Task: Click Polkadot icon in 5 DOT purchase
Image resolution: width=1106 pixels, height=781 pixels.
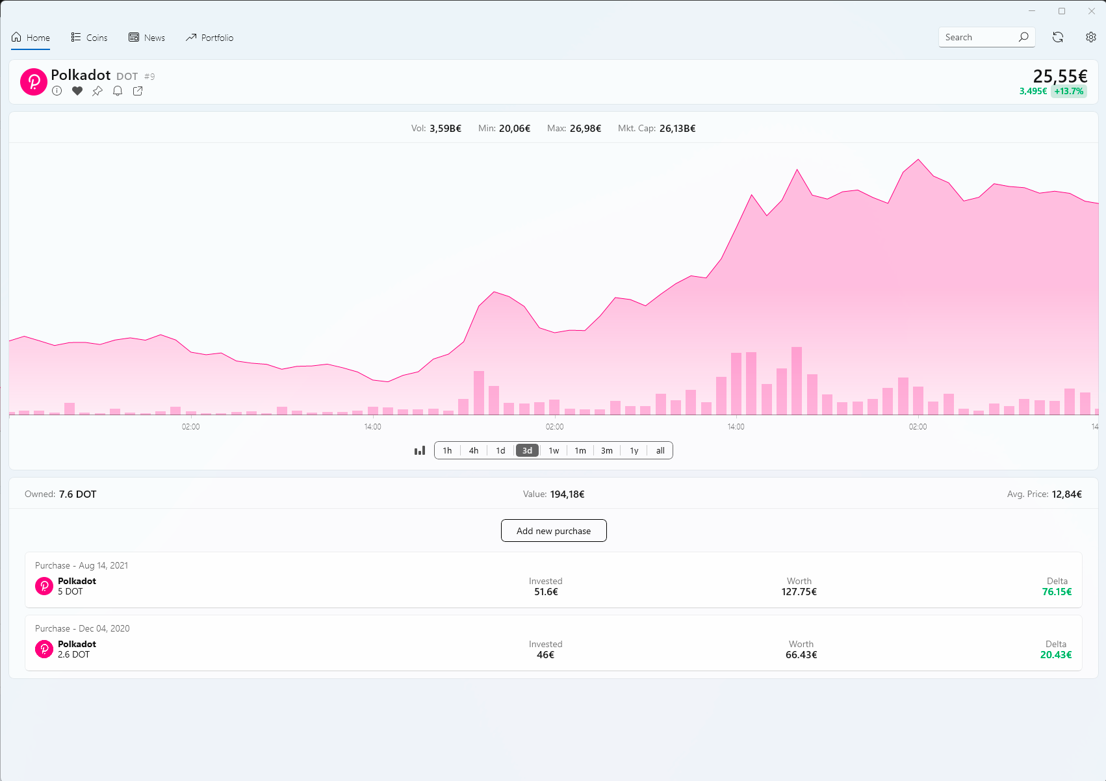Action: tap(44, 586)
